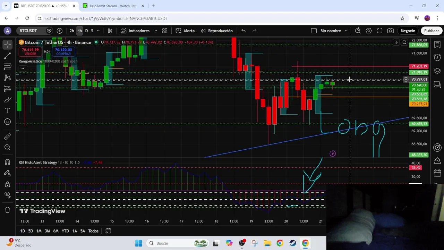Screen dimensions: 444x250
Task: Click the purple lightning event marker
Action: tap(333, 153)
